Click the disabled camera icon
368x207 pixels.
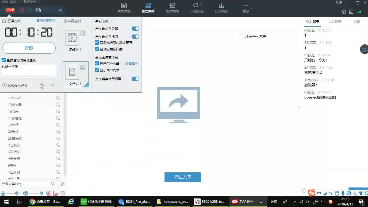pos(48,193)
